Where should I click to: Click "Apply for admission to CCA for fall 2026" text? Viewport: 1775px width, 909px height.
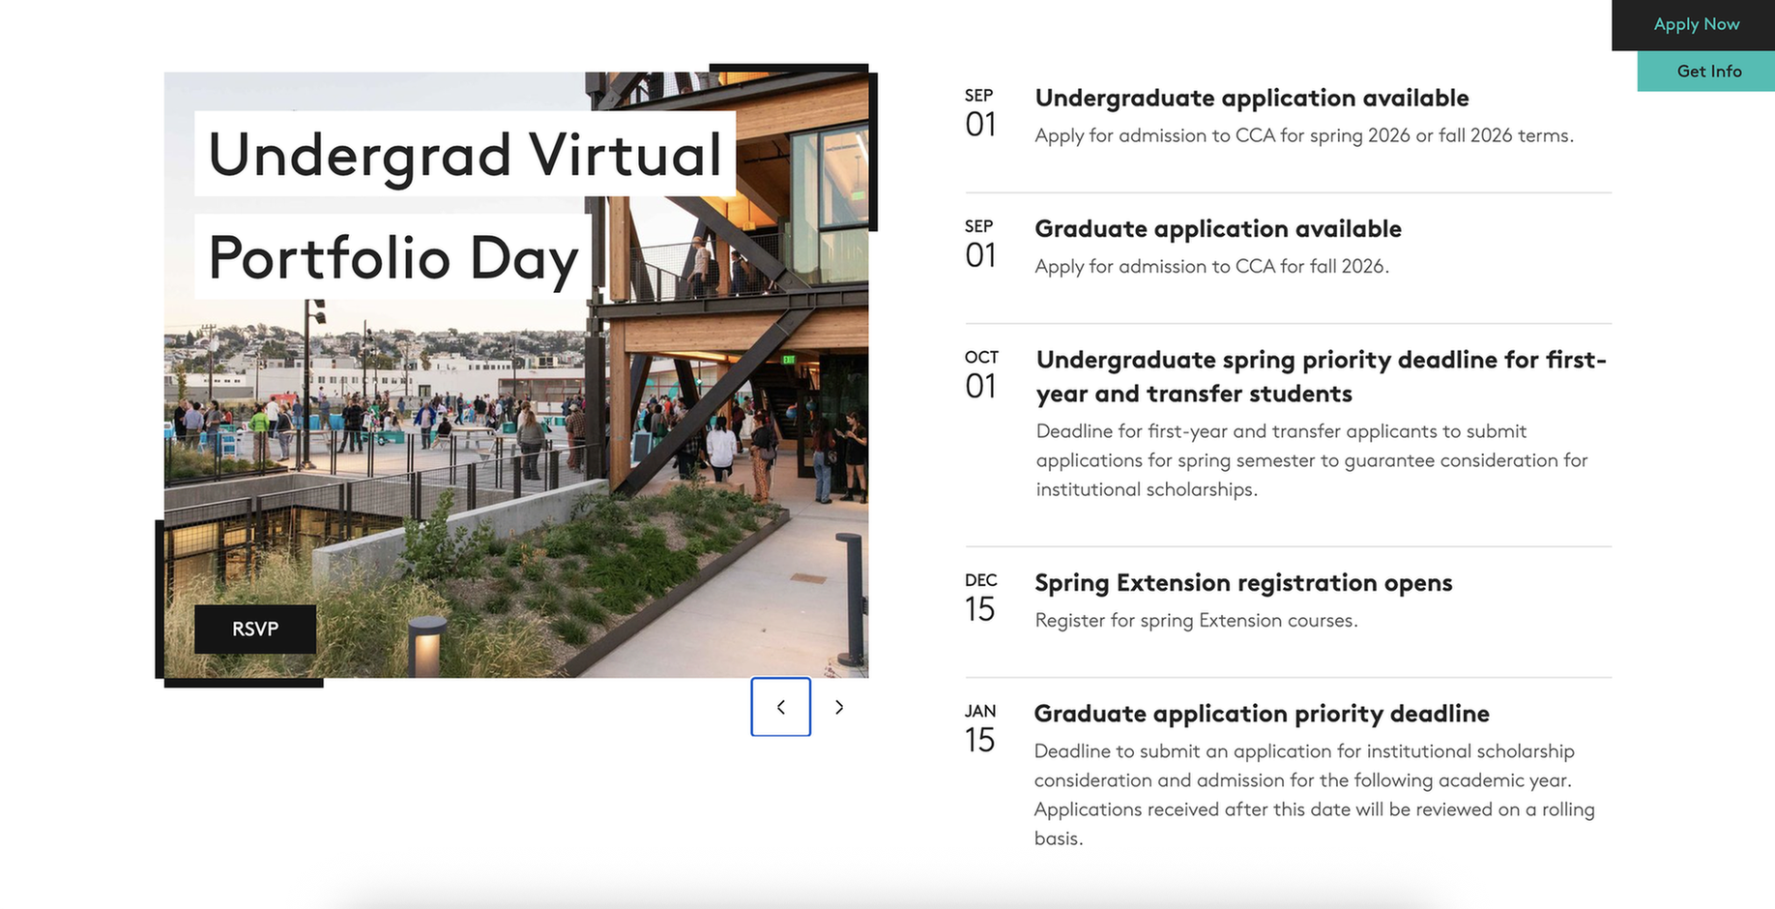point(1211,267)
